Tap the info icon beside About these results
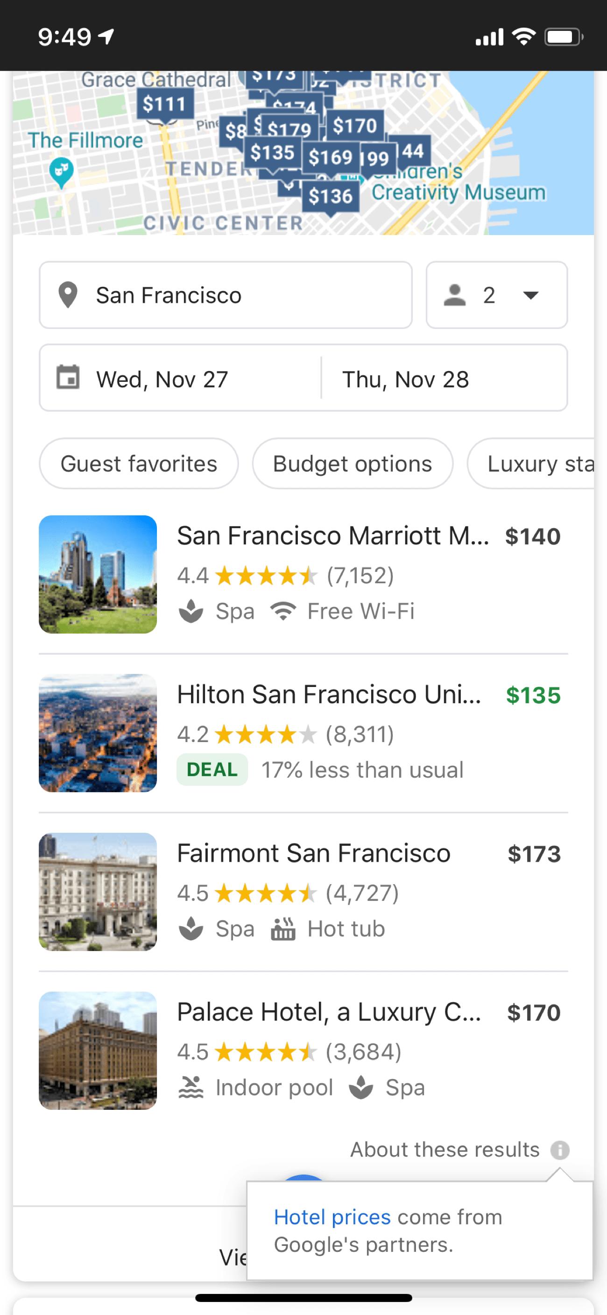This screenshot has height=1315, width=607. (x=559, y=1150)
